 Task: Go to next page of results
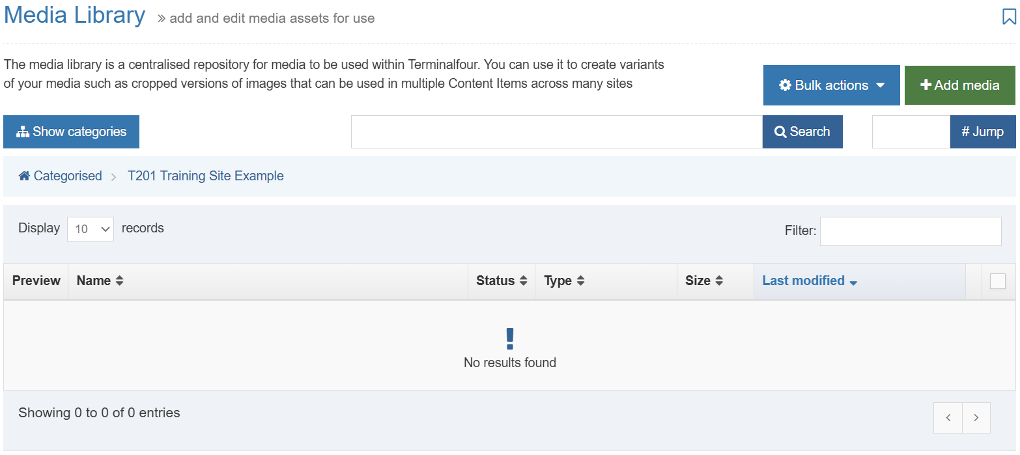[976, 418]
